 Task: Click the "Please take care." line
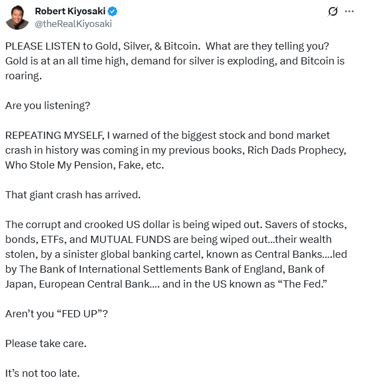pos(46,344)
